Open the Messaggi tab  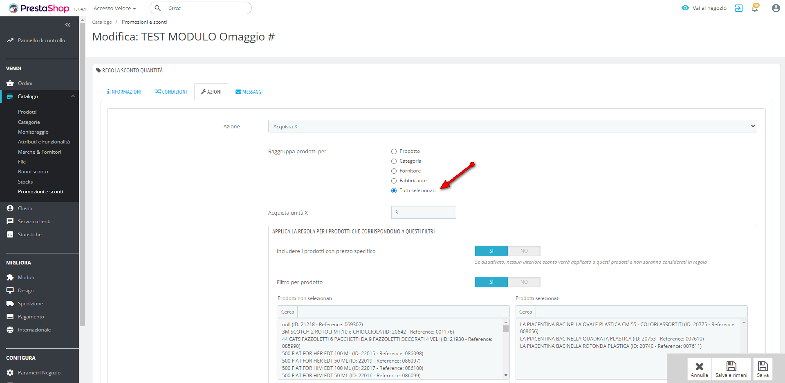[249, 92]
